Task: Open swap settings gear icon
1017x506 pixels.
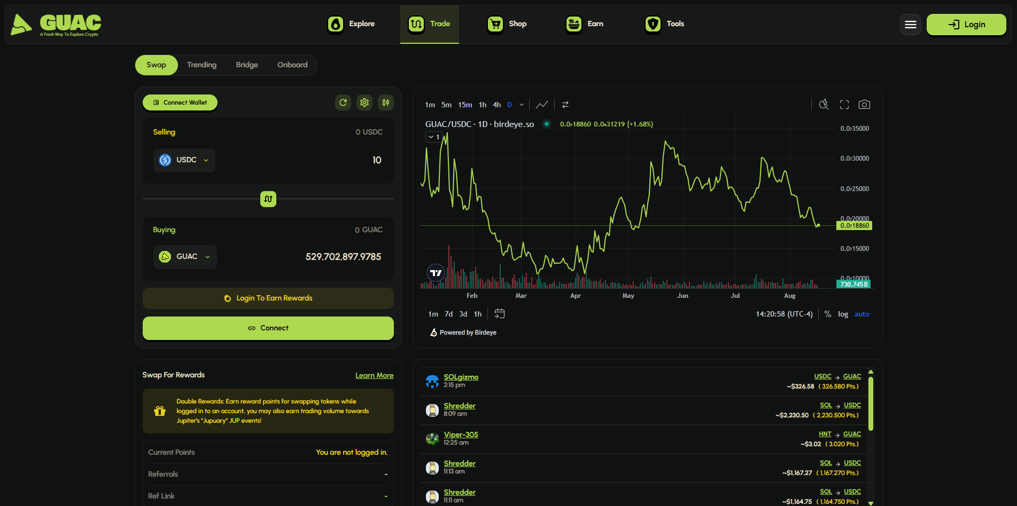Action: [x=364, y=102]
